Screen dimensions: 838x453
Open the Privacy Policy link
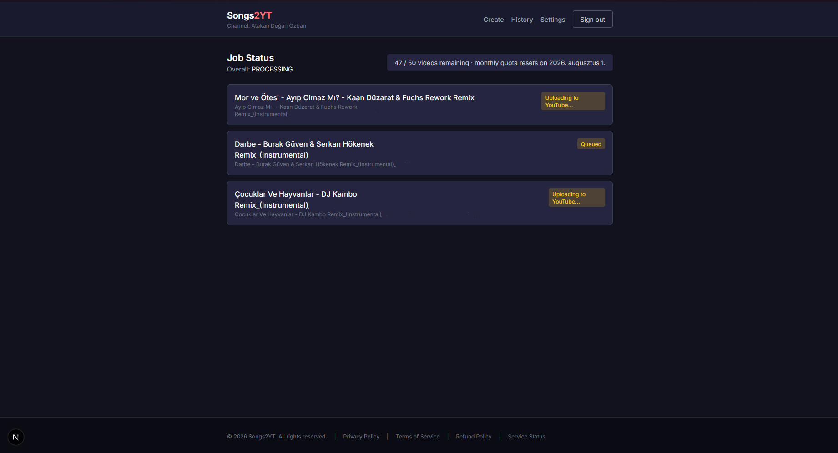click(361, 437)
